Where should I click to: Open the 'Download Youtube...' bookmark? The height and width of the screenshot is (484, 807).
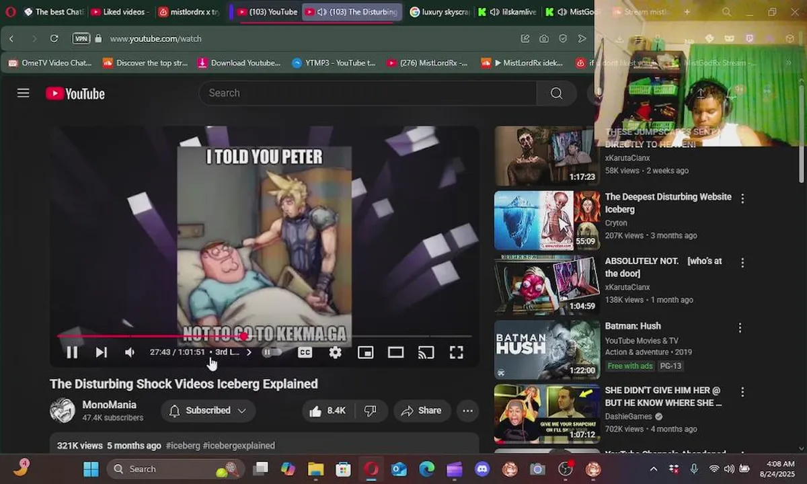239,63
